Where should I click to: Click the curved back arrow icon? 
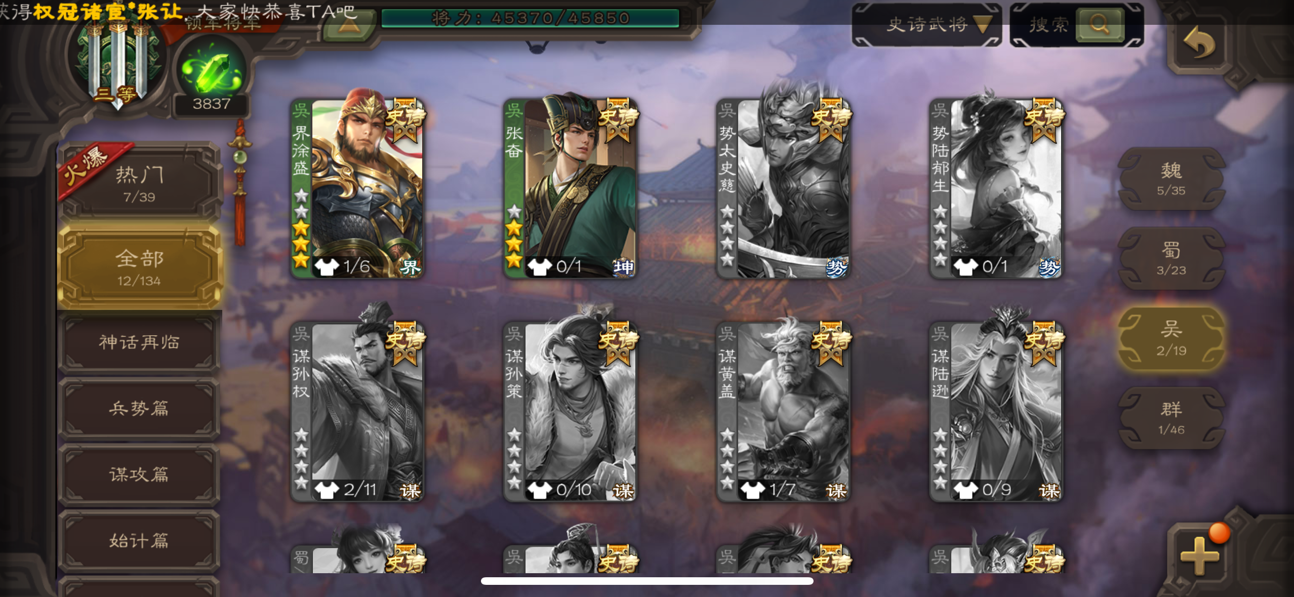coord(1199,43)
